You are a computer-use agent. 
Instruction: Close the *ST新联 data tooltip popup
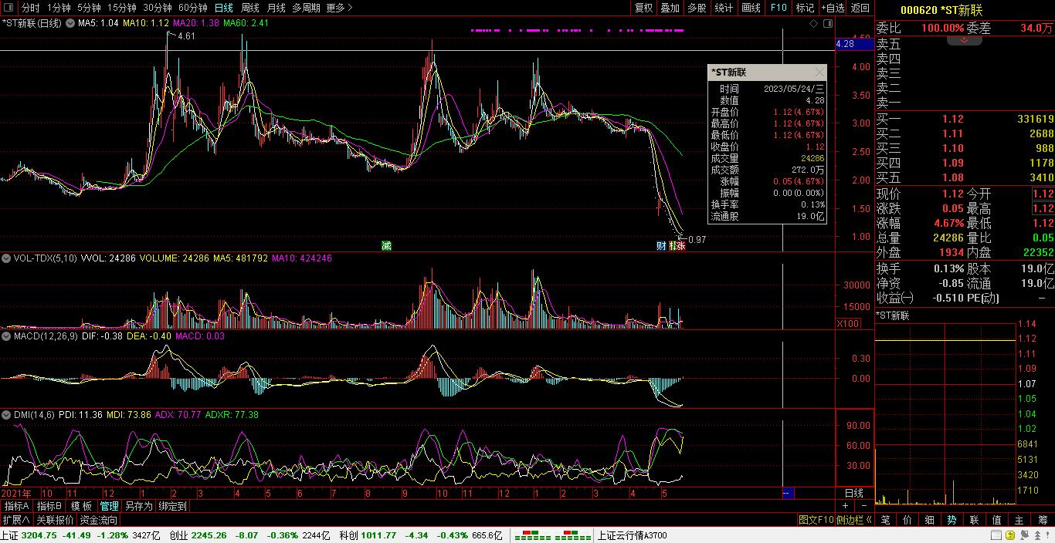point(819,73)
